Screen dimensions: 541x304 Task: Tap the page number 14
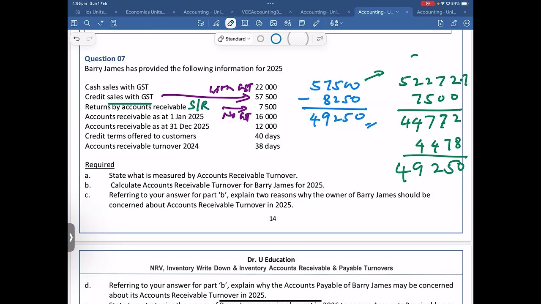(x=273, y=219)
